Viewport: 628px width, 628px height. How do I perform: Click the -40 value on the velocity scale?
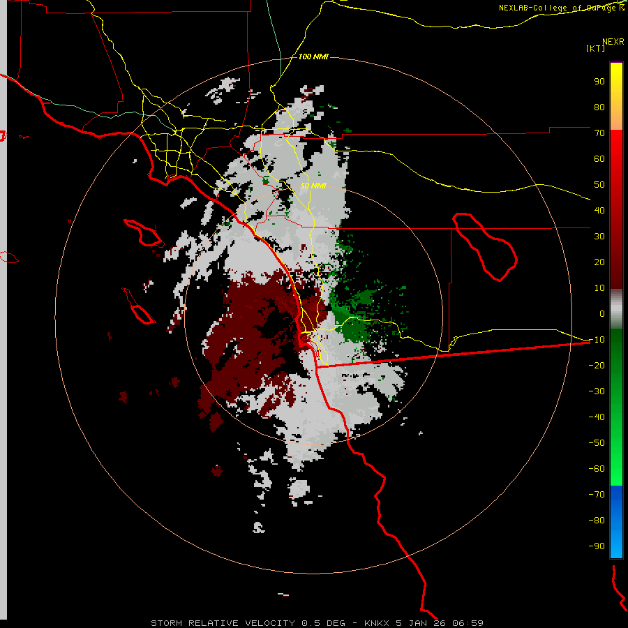tap(597, 417)
